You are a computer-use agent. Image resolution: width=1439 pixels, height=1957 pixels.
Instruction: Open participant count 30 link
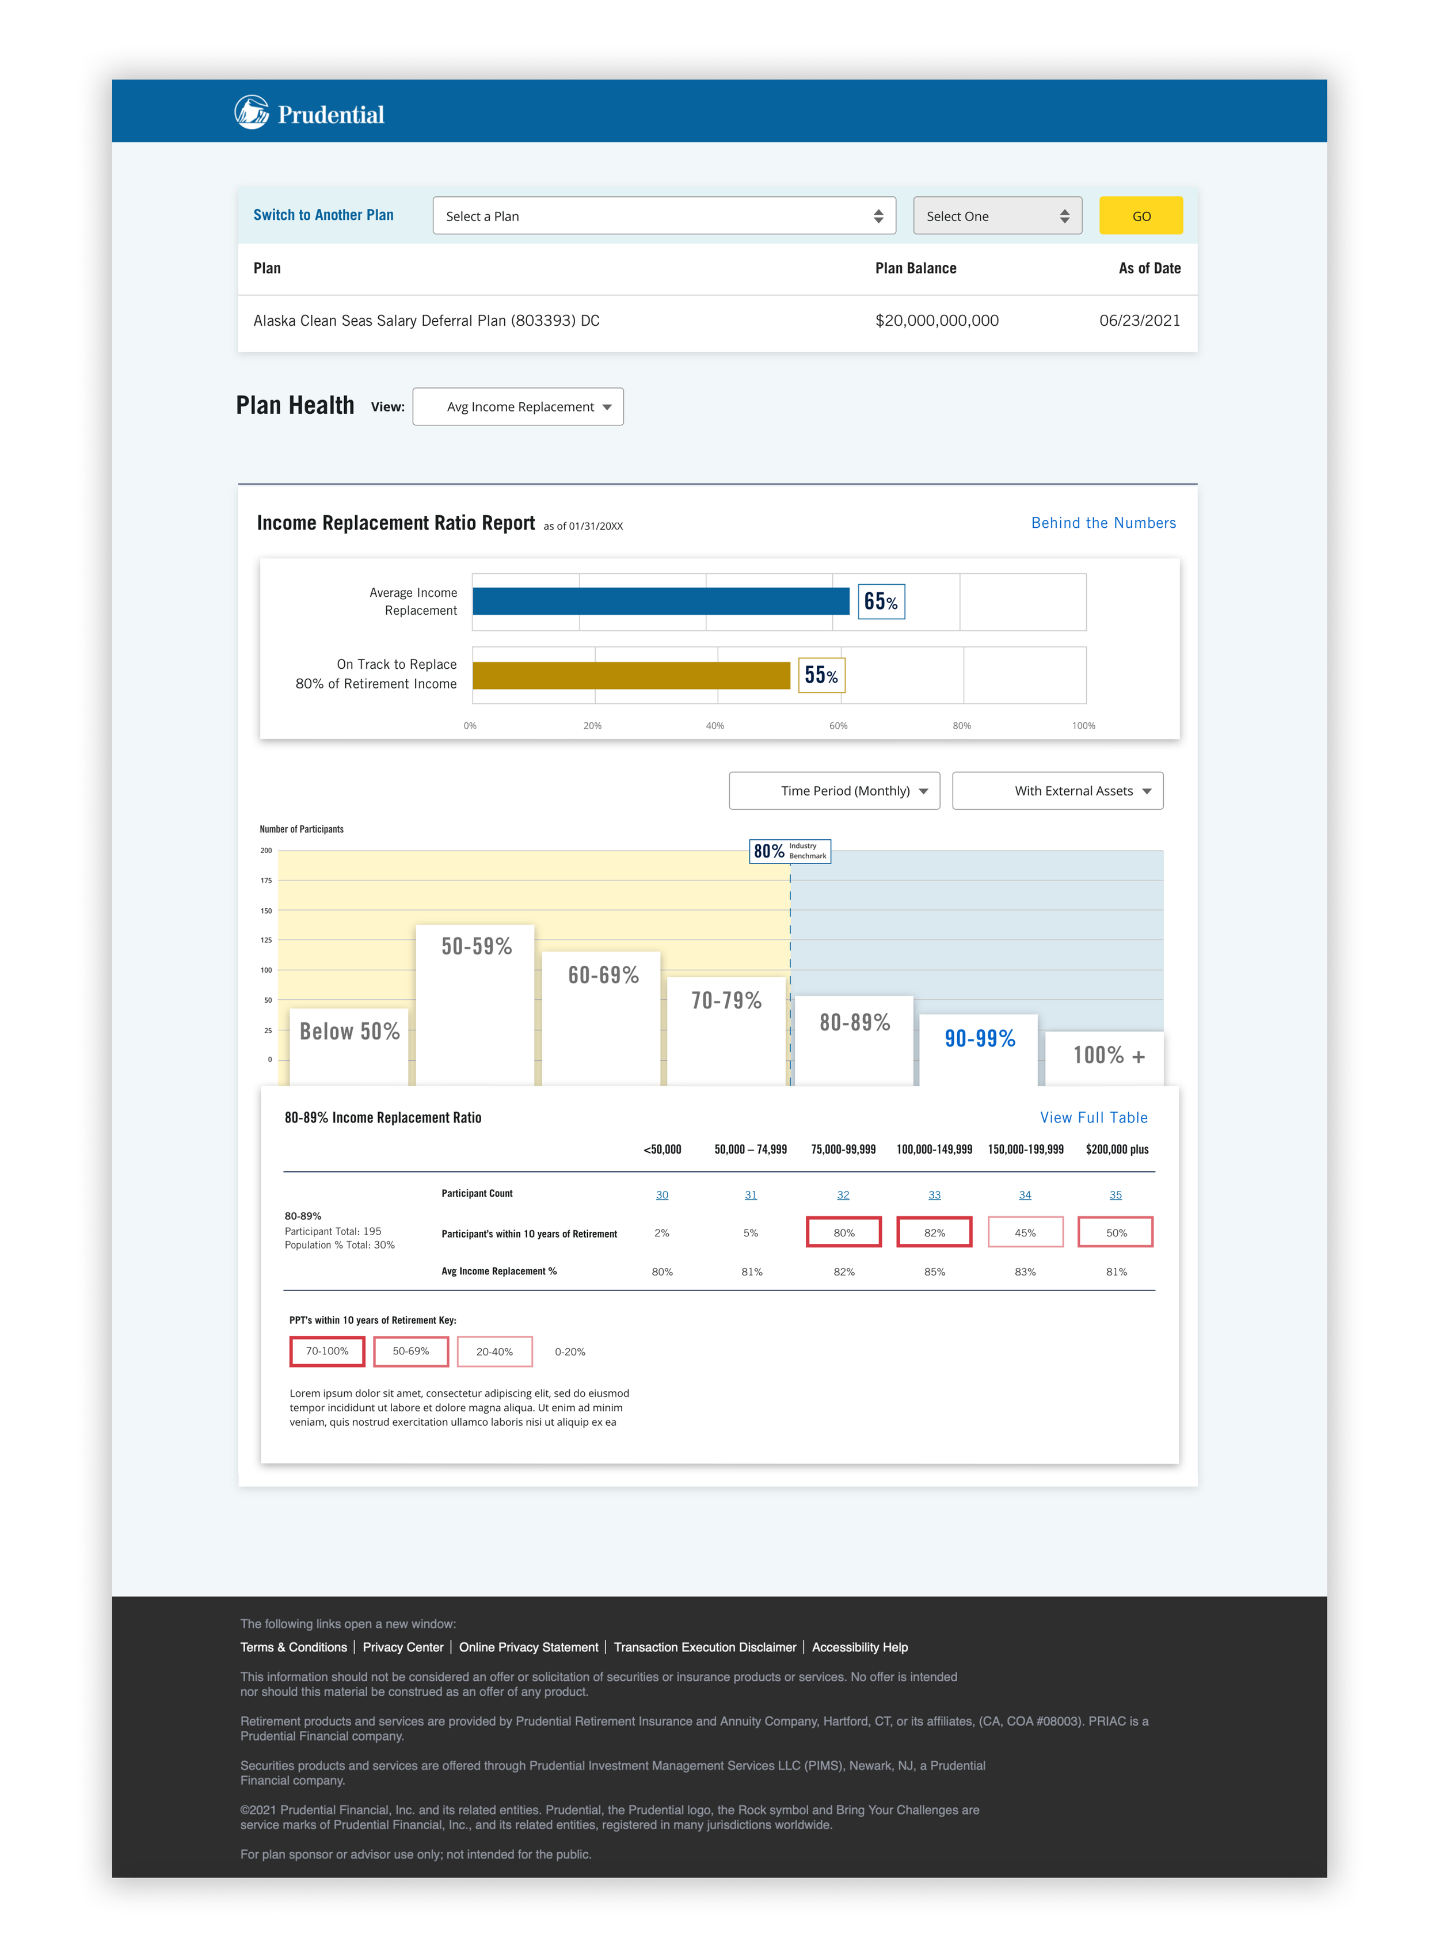[662, 1195]
